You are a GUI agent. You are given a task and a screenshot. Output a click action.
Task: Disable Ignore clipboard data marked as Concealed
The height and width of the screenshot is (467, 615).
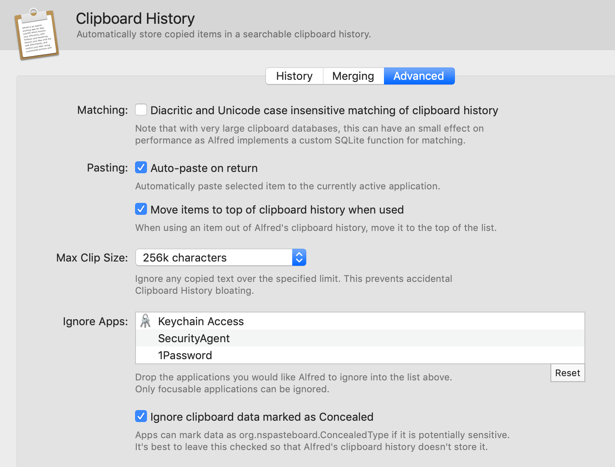(141, 416)
